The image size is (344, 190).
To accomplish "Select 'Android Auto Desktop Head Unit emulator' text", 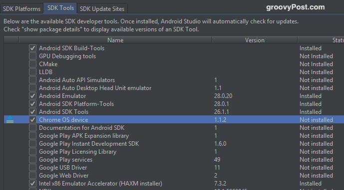I will click(95, 88).
